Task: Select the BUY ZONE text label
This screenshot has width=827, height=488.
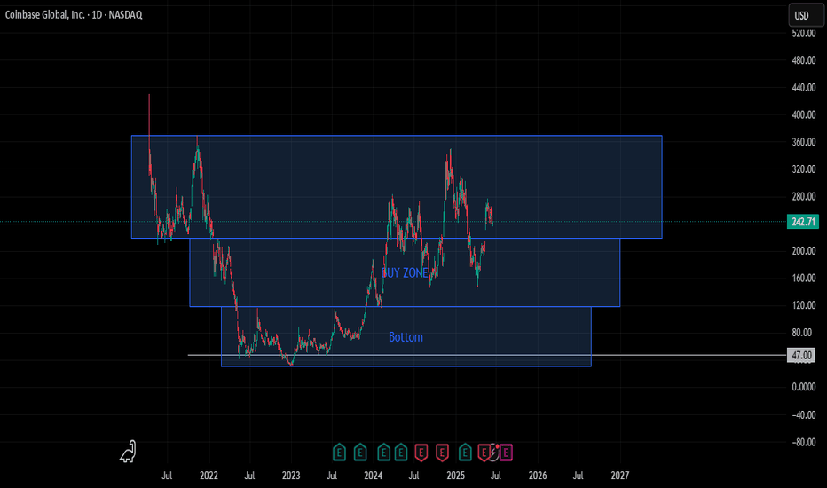Action: (404, 272)
